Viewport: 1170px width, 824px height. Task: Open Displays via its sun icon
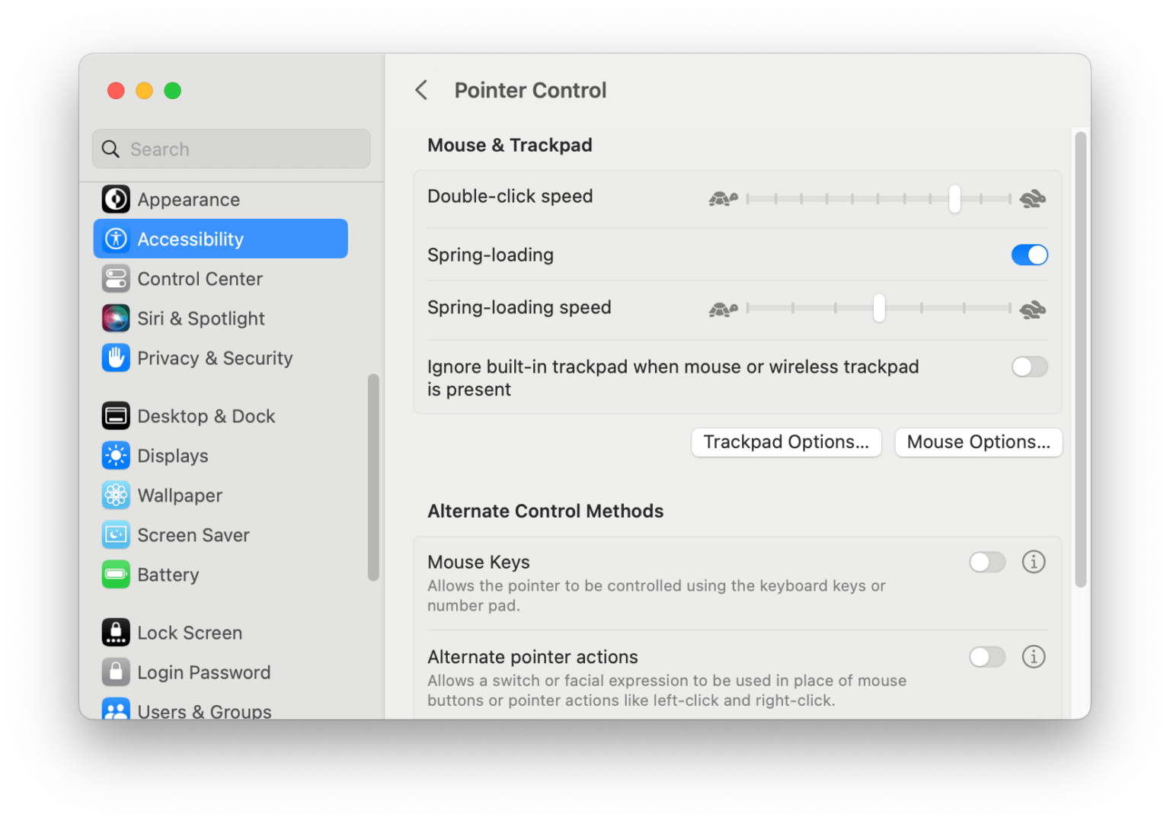tap(116, 456)
